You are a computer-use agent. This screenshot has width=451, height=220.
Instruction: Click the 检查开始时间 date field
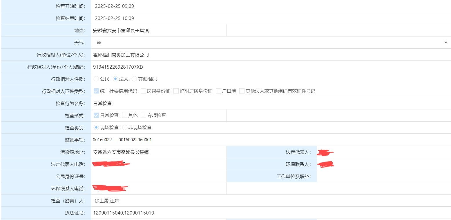coord(271,6)
